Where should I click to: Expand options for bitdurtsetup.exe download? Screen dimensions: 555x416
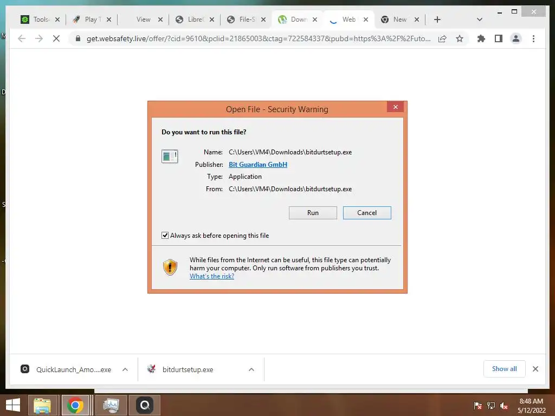pos(251,369)
